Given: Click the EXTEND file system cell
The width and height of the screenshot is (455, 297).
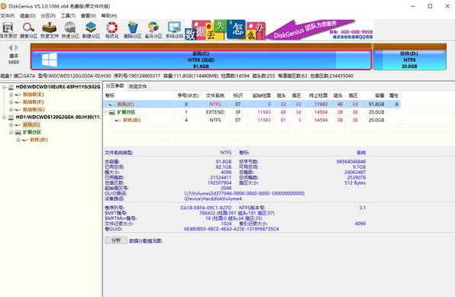Looking at the screenshot, I should pyautogui.click(x=215, y=112).
